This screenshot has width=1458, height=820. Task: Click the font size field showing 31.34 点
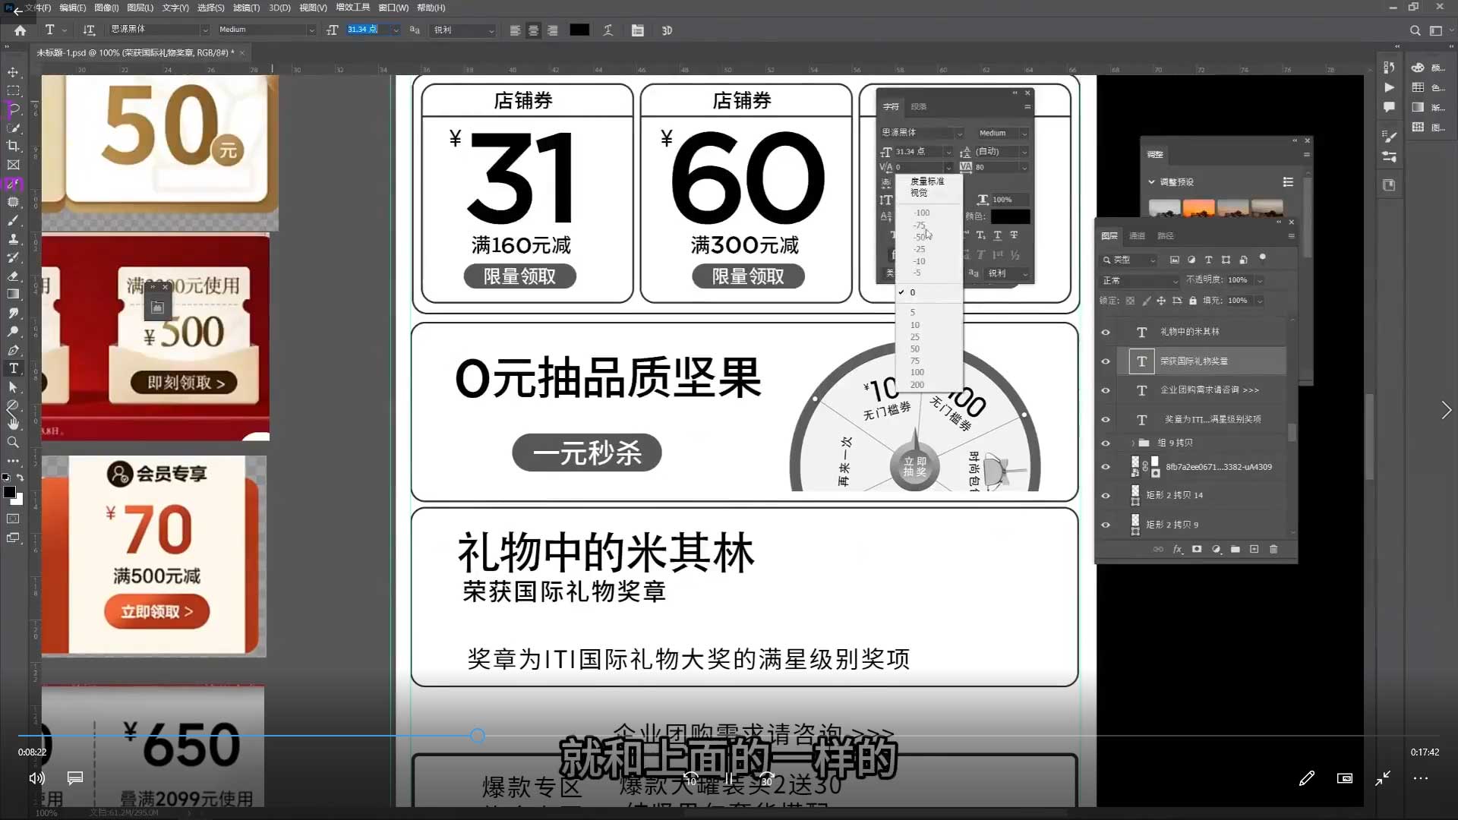pos(368,30)
